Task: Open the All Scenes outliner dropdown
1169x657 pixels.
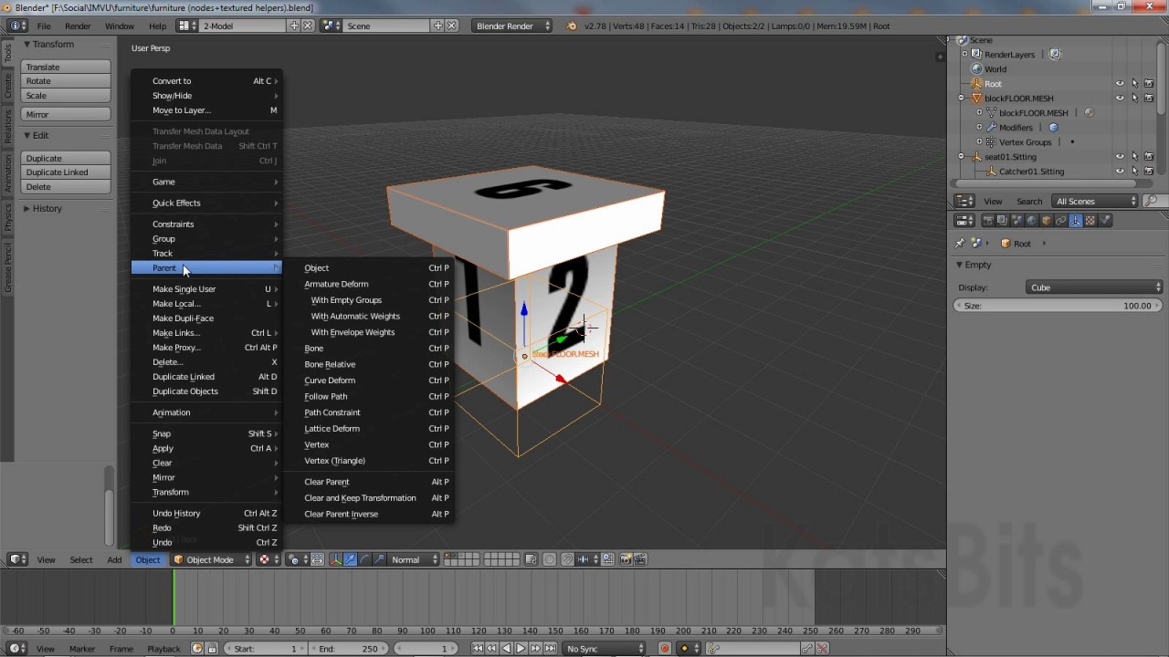Action: tap(1095, 201)
